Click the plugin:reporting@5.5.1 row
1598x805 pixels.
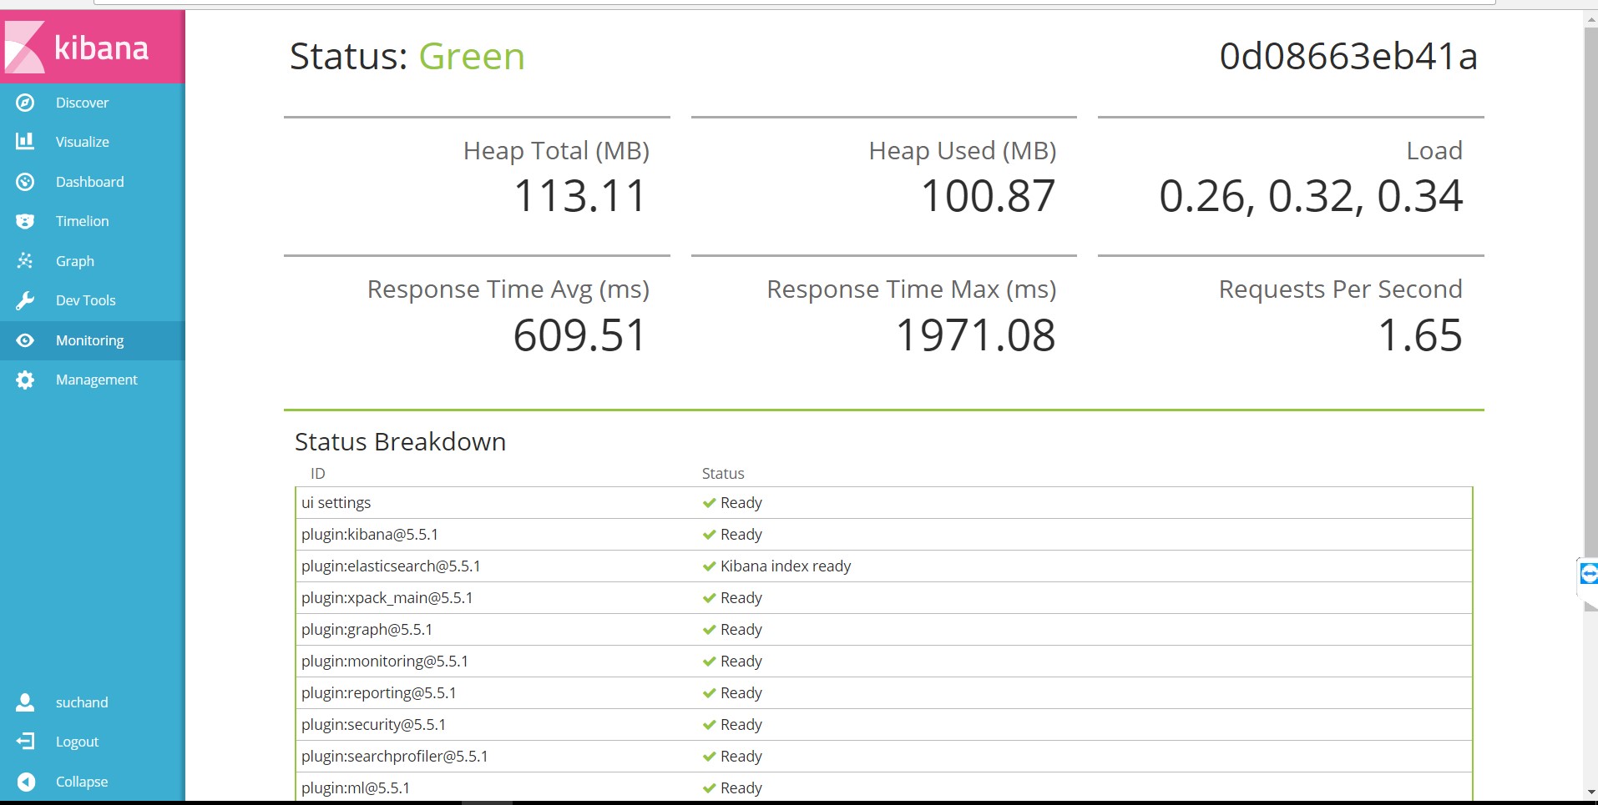[x=884, y=693]
